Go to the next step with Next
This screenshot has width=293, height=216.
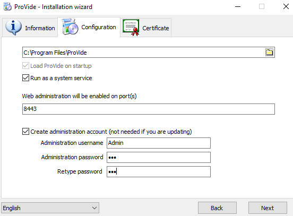tap(268, 208)
